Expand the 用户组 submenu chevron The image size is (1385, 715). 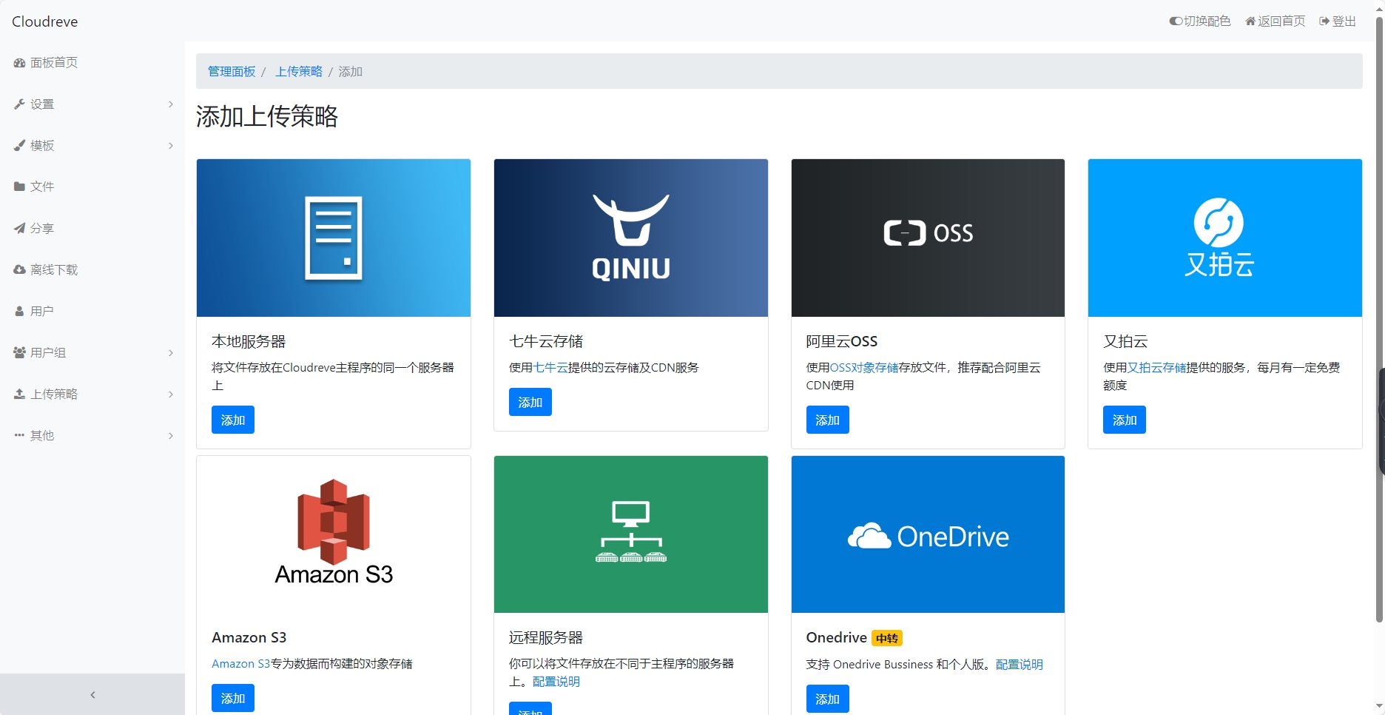tap(171, 353)
